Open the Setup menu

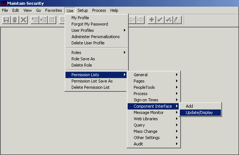pyautogui.click(x=83, y=10)
